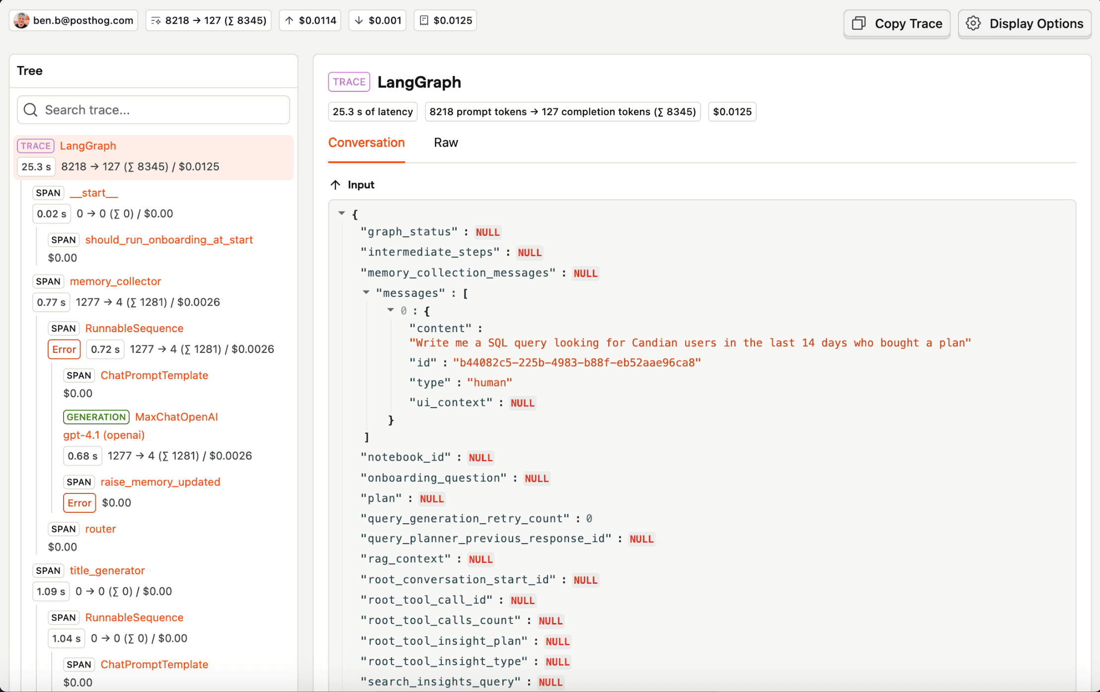
Task: Open the raise_memory_updated span
Action: [x=160, y=482]
